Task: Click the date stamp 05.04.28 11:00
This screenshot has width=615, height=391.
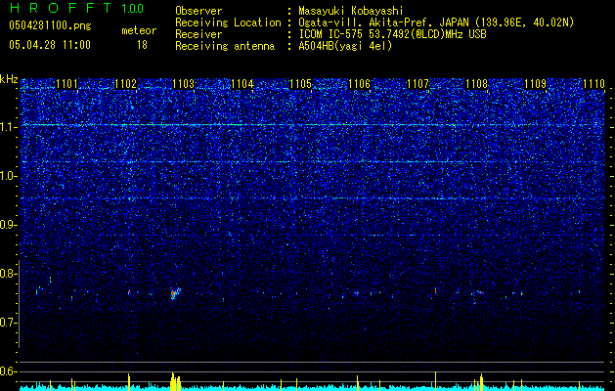Action: click(50, 45)
